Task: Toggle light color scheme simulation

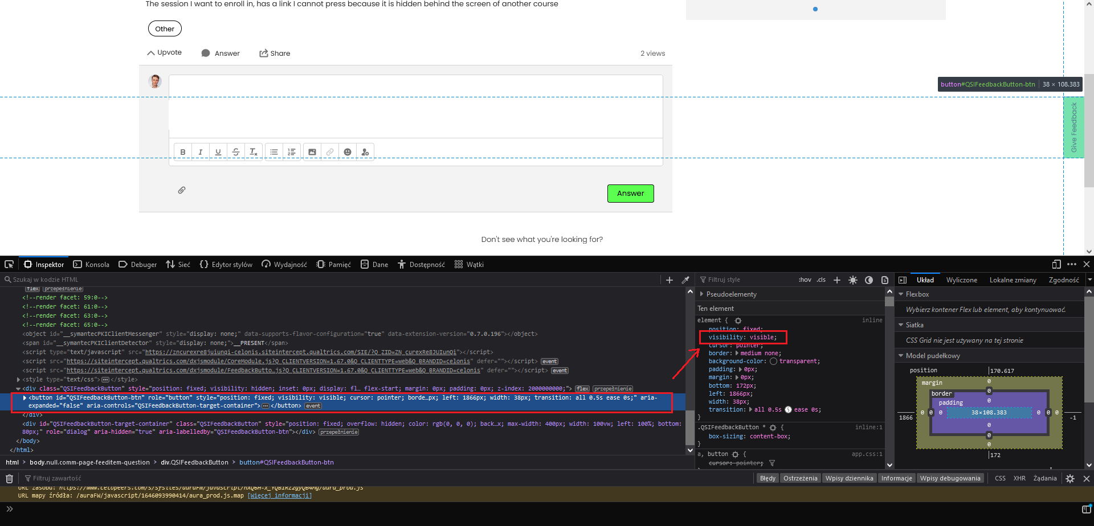Action: tap(853, 280)
